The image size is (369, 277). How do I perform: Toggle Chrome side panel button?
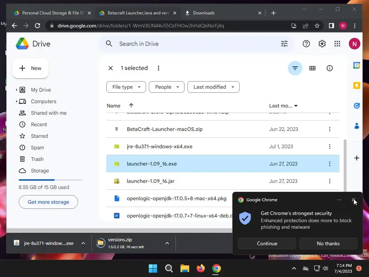coord(332,26)
